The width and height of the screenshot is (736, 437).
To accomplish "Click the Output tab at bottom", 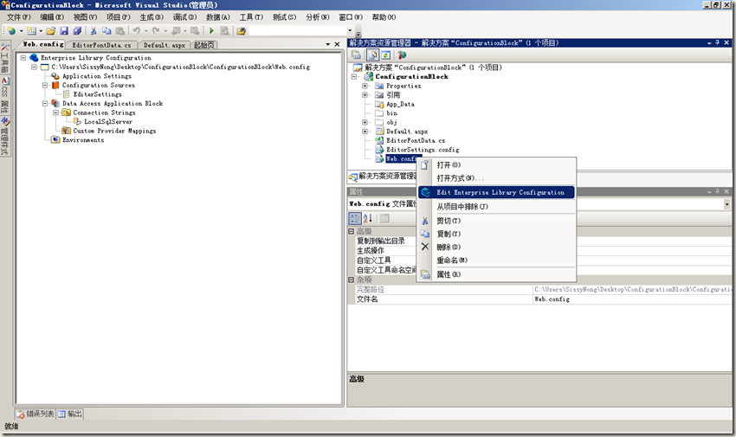I will click(x=70, y=414).
